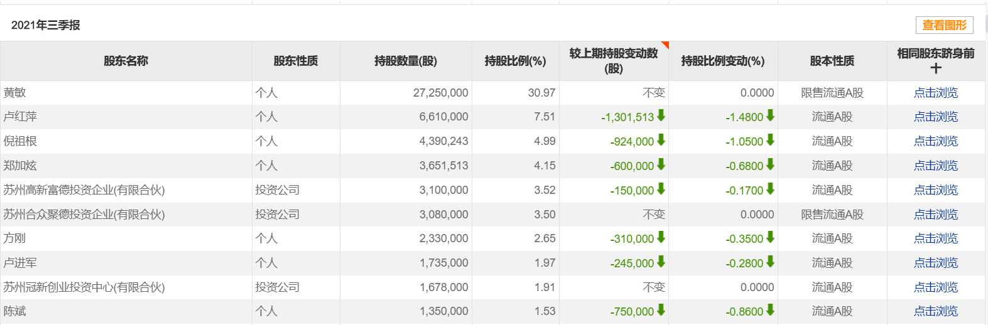The height and width of the screenshot is (325, 988).
Task: Click the 查看图形 button
Action: (944, 25)
